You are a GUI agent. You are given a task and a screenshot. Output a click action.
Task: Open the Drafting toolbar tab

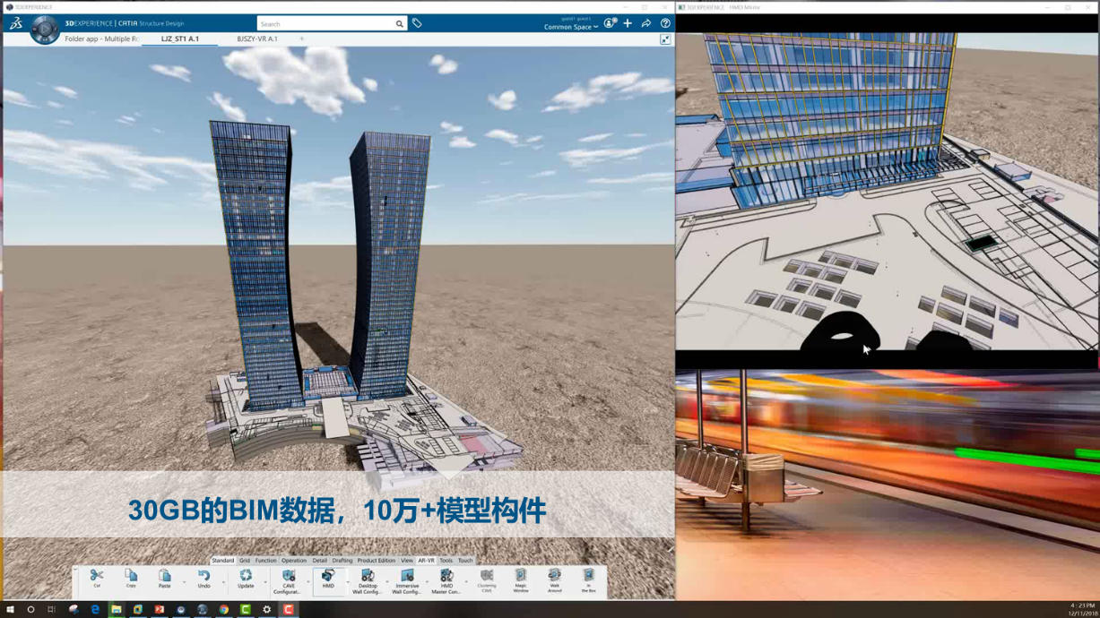(342, 561)
